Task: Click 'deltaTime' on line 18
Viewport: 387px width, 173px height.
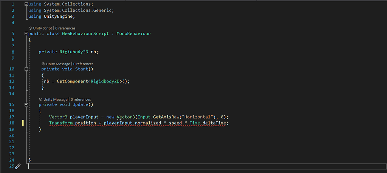Action: (214, 123)
